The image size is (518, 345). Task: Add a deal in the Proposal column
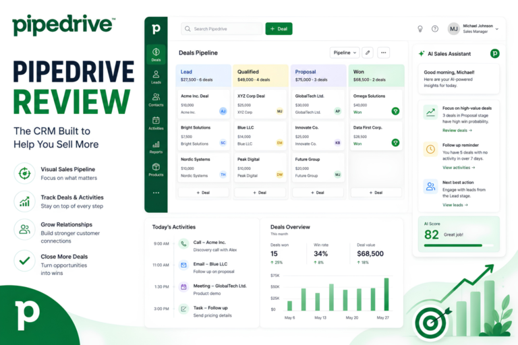318,193
